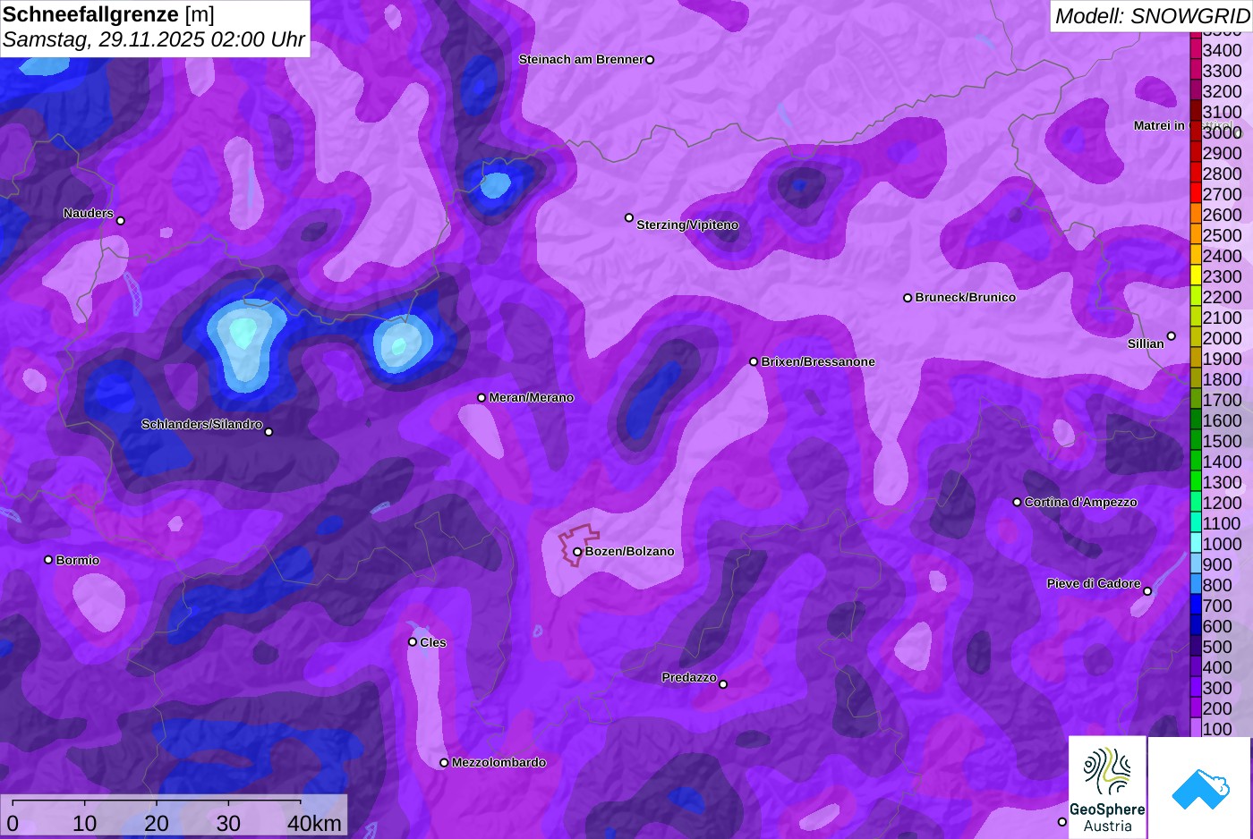The image size is (1253, 839).
Task: Click the Matrei in label
Action: [x=1159, y=125]
